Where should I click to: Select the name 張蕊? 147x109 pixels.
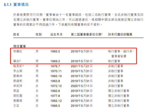pyautogui.click(x=16, y=91)
